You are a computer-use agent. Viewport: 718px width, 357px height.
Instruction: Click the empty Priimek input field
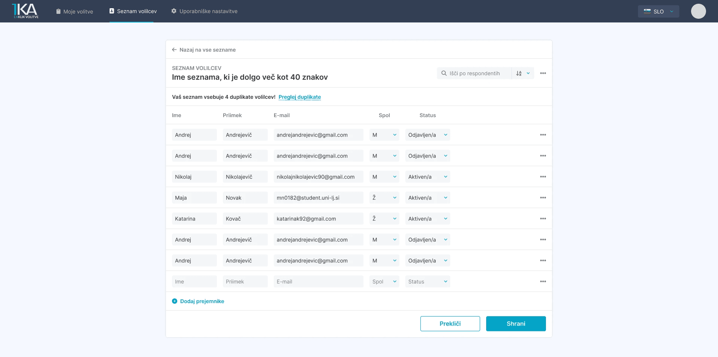click(245, 281)
